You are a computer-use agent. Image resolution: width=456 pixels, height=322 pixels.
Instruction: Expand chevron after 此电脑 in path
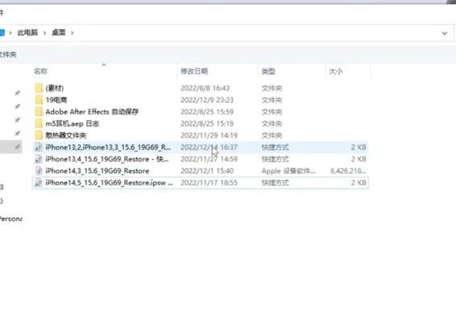coord(45,33)
